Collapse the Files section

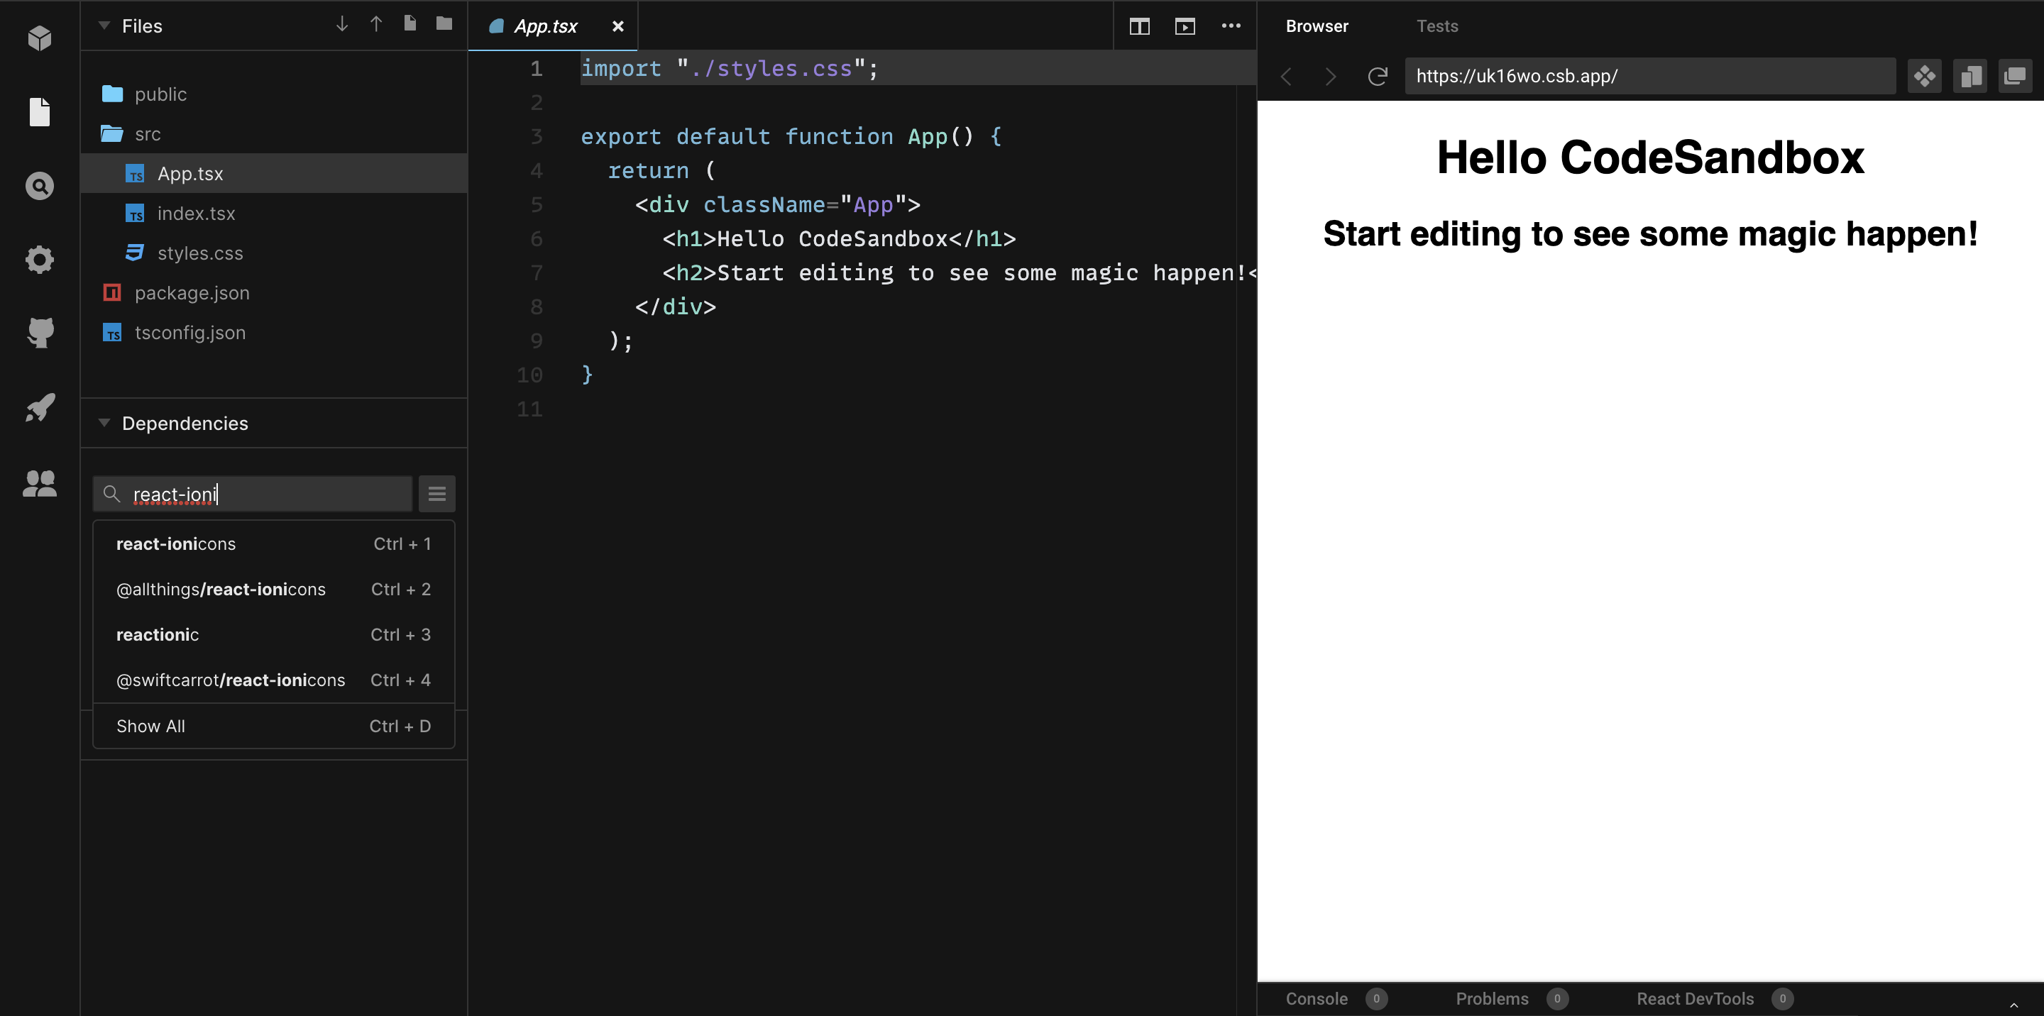[x=104, y=26]
